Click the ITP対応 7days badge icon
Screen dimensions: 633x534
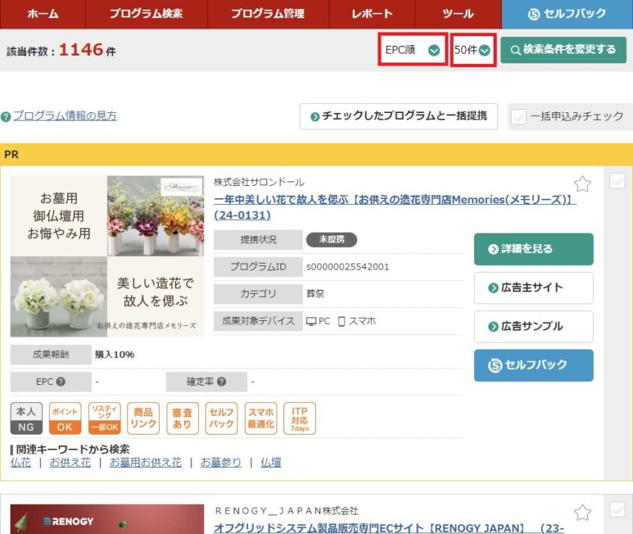tap(299, 419)
